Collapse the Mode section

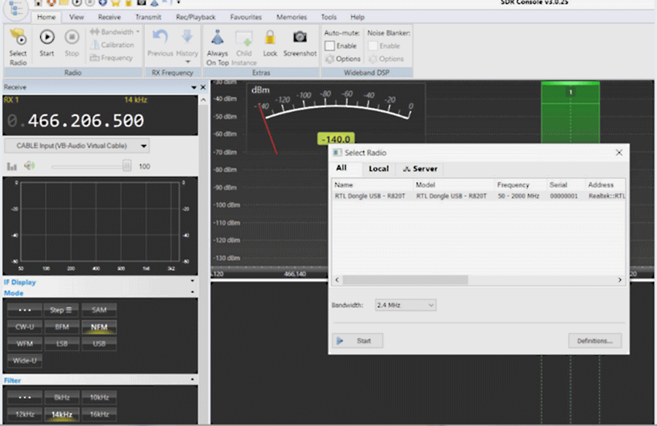pyautogui.click(x=192, y=292)
